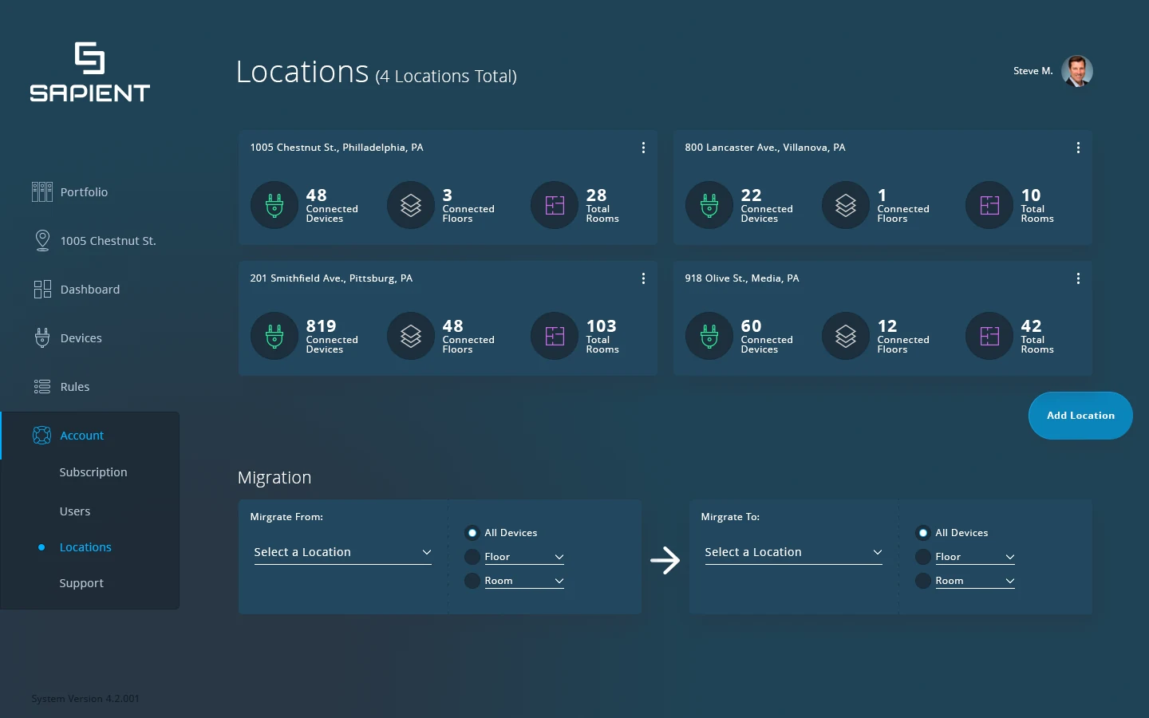Open options menu for 201 Smithfield Ave. card
This screenshot has height=718, width=1149.
(x=643, y=278)
